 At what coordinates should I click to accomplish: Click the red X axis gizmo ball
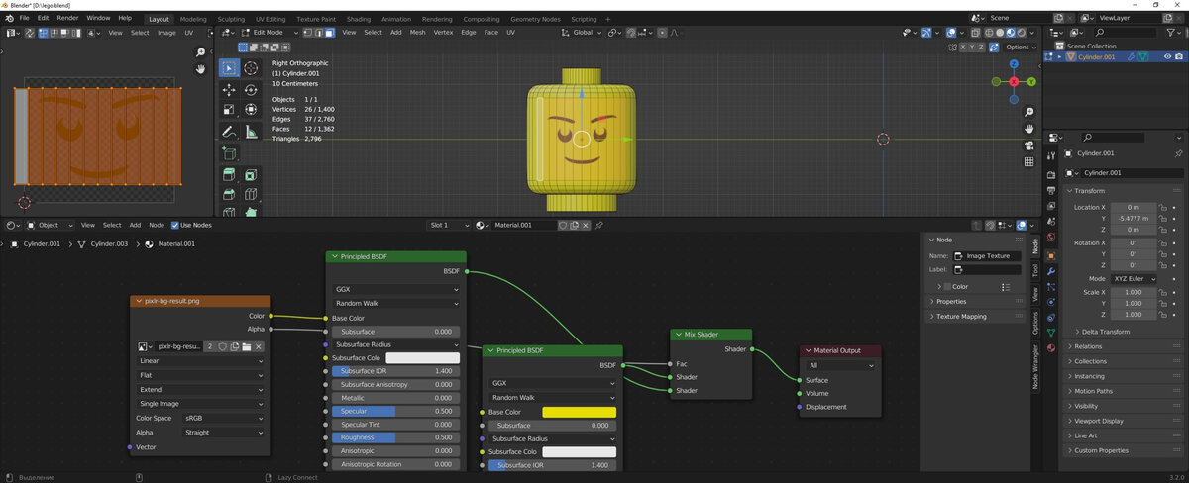1014,81
